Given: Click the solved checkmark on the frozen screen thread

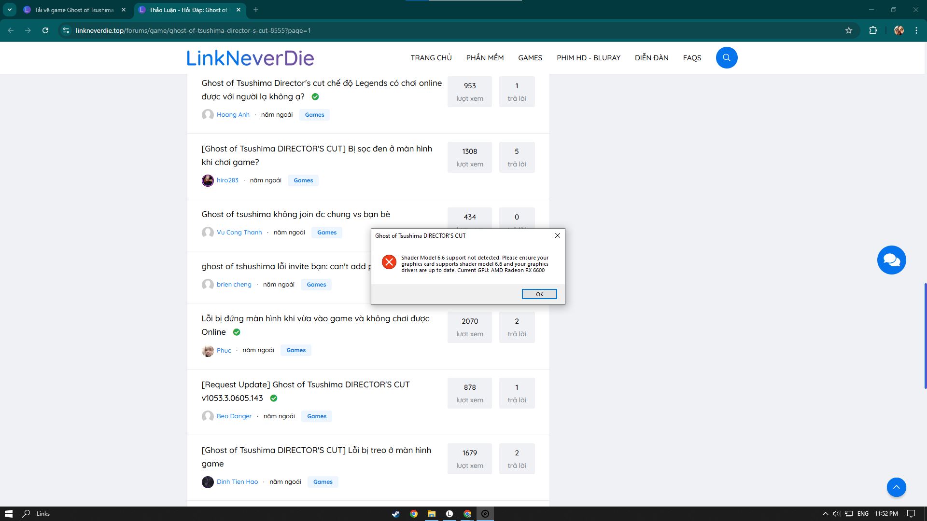Looking at the screenshot, I should 236,332.
